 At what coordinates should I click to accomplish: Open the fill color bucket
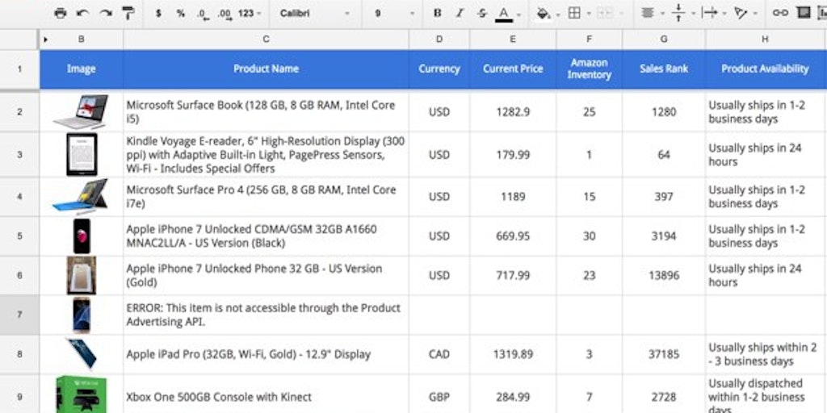[544, 13]
